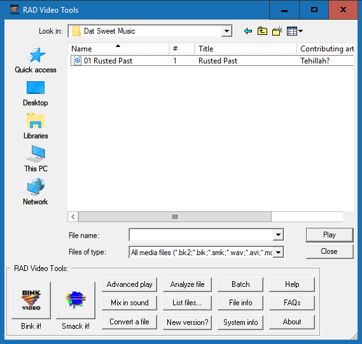Screen dimensions: 362x344
Task: Click the scrollbar left arrow
Action: coord(73,216)
